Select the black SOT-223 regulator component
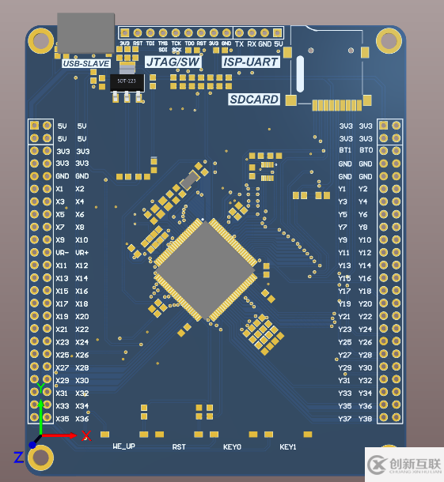The image size is (444, 482). [x=127, y=82]
